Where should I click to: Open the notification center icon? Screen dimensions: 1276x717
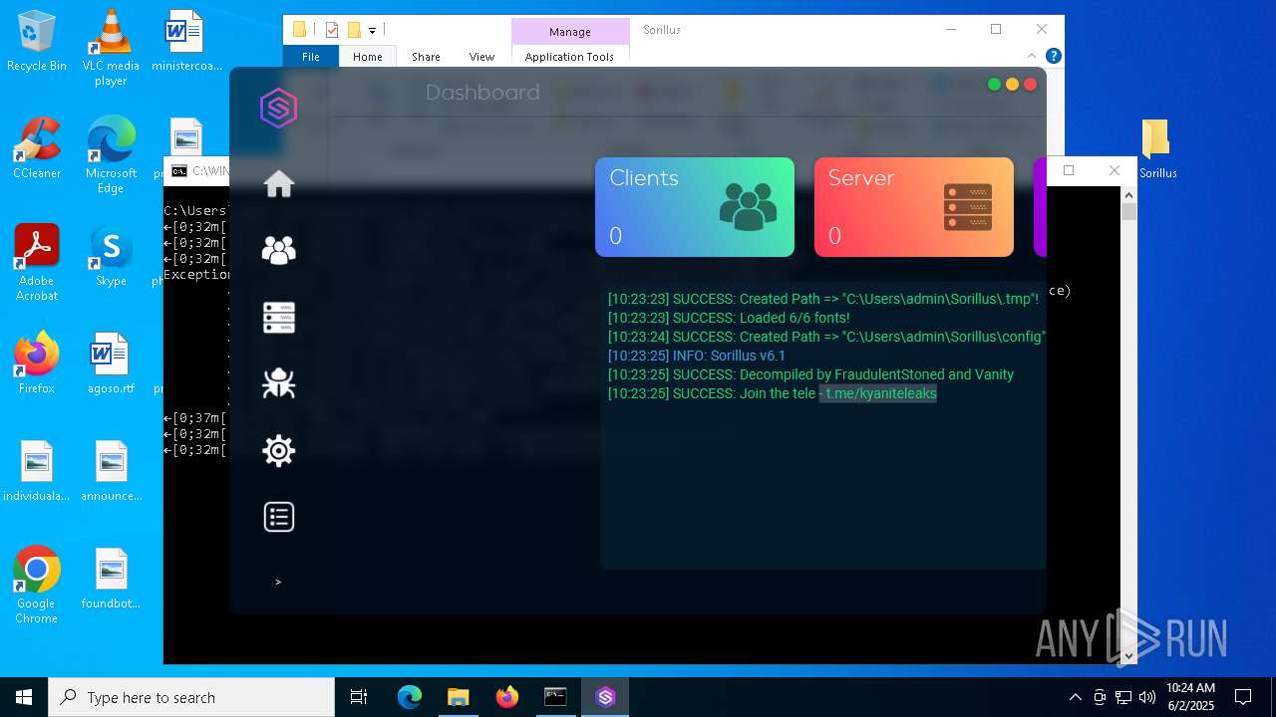pyautogui.click(x=1243, y=697)
